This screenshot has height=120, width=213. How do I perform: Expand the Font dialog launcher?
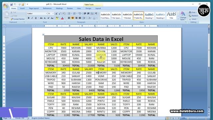[65, 22]
